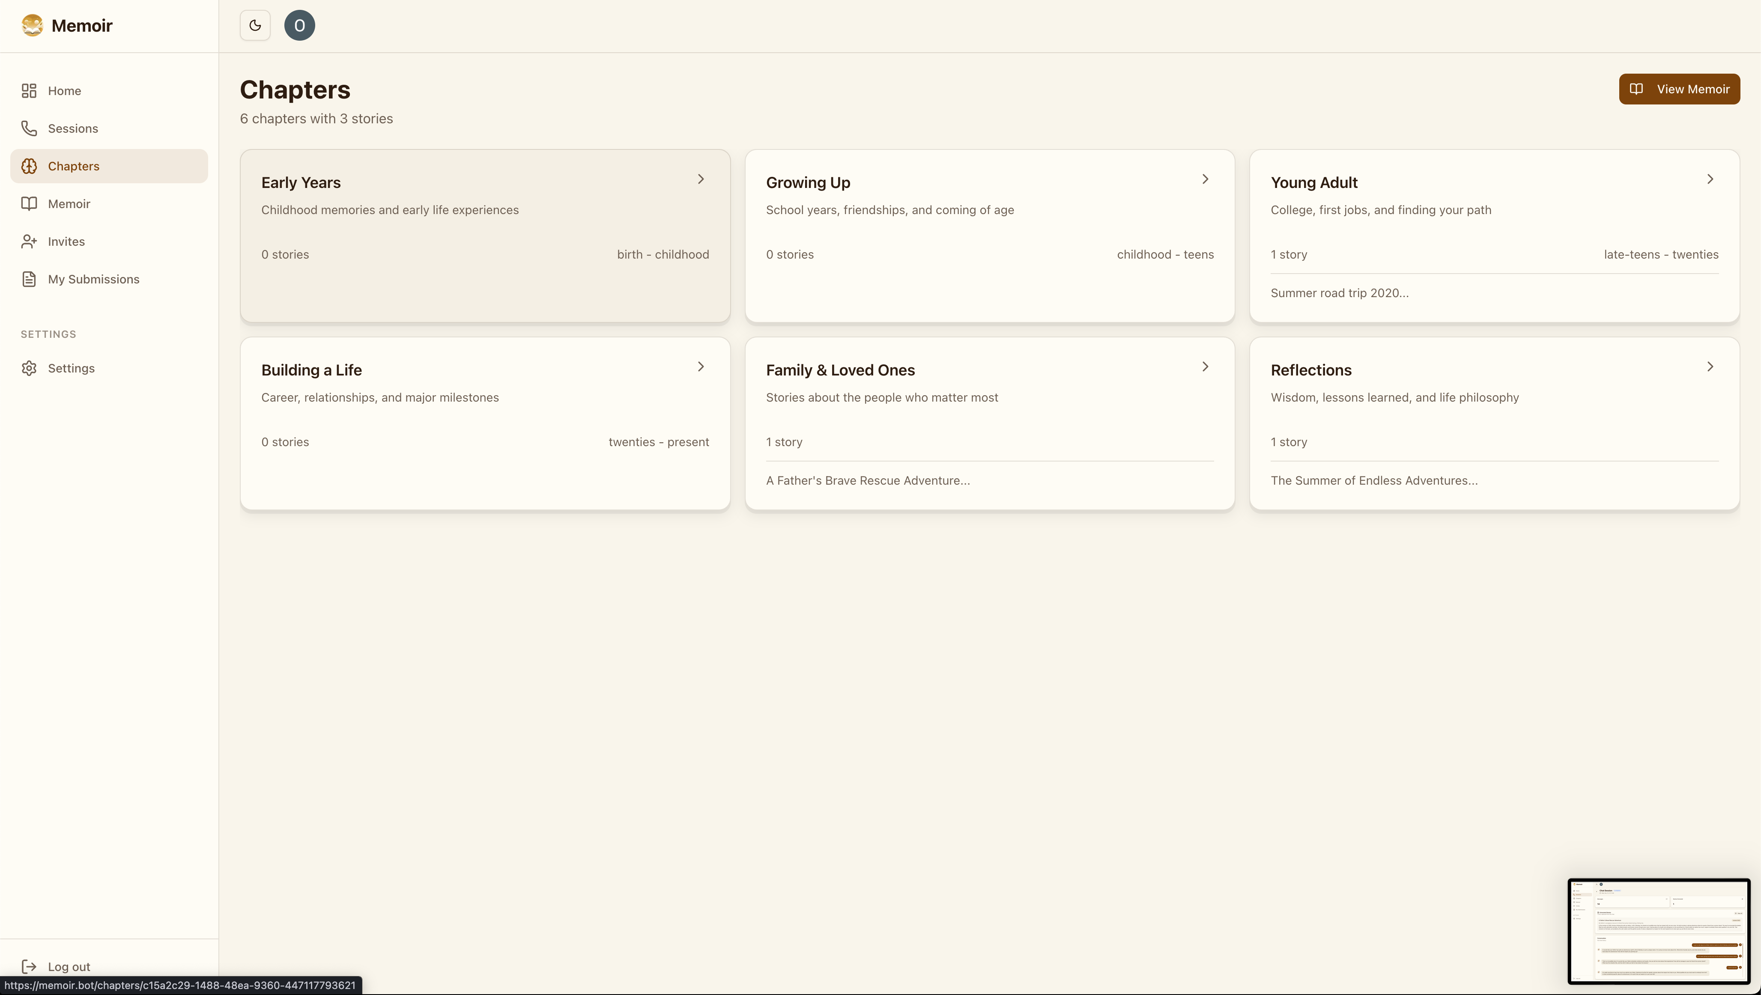Image resolution: width=1761 pixels, height=995 pixels.
Task: Click the Settings gear icon
Action: 29,368
